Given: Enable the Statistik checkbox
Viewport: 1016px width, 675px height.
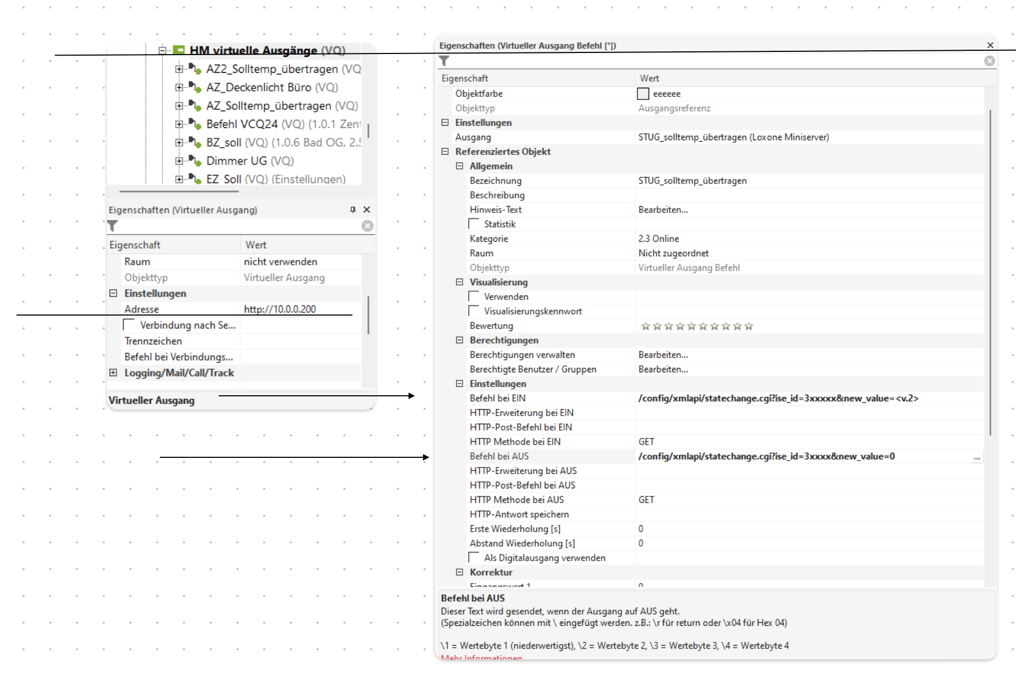Looking at the screenshot, I should coord(474,224).
